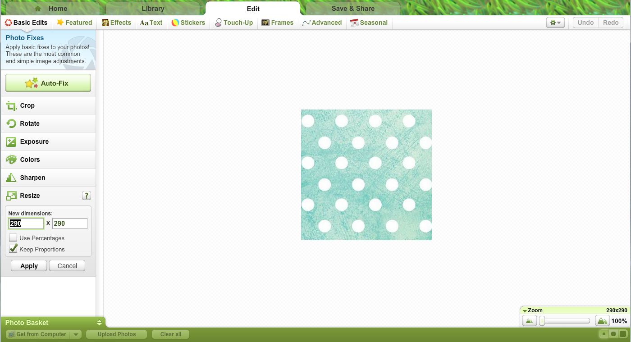Viewport: 631px width, 342px height.
Task: Click the zoom slider handle
Action: (542, 321)
